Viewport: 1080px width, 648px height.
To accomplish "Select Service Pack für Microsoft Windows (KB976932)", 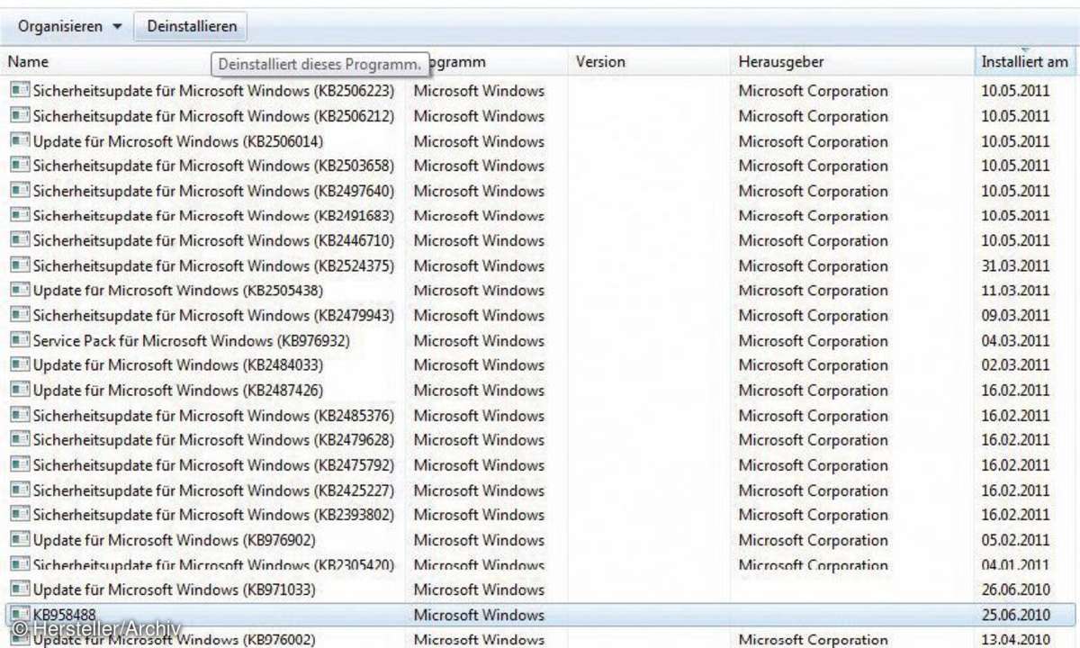I will [x=192, y=340].
